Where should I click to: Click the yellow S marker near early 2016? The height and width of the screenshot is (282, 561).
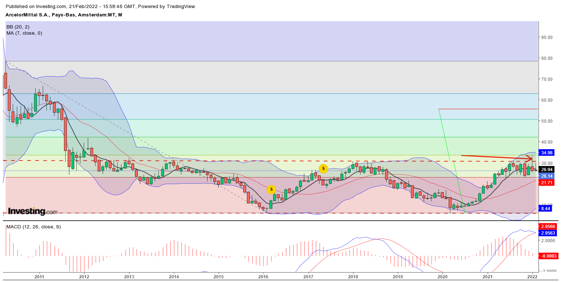[x=271, y=189]
